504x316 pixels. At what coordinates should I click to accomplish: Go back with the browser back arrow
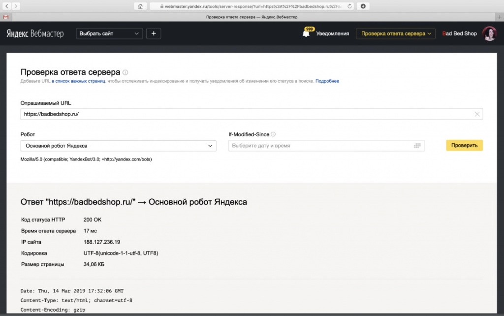7,6
